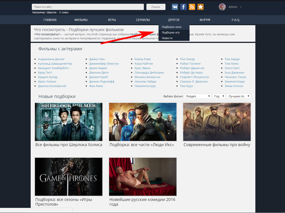Open Дэниэл Рэдклифф actor link

(x=102, y=82)
